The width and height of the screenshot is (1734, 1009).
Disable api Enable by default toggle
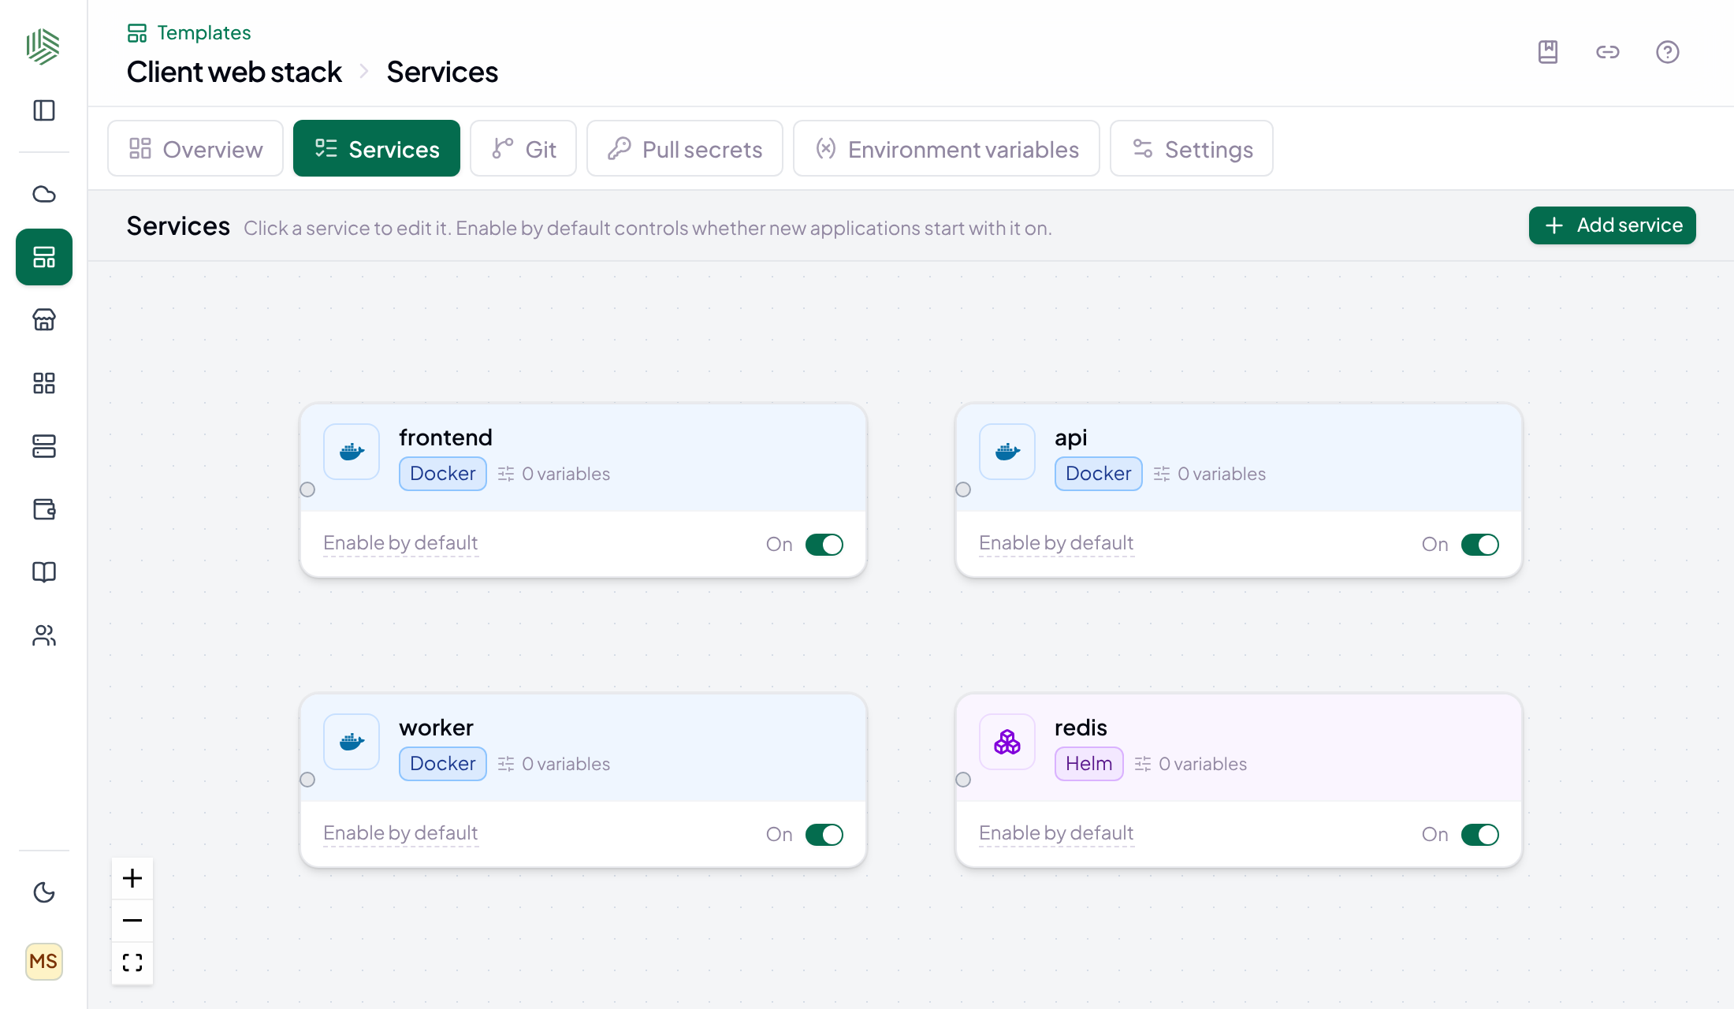coord(1480,545)
